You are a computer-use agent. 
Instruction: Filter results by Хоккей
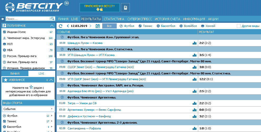coord(208,26)
